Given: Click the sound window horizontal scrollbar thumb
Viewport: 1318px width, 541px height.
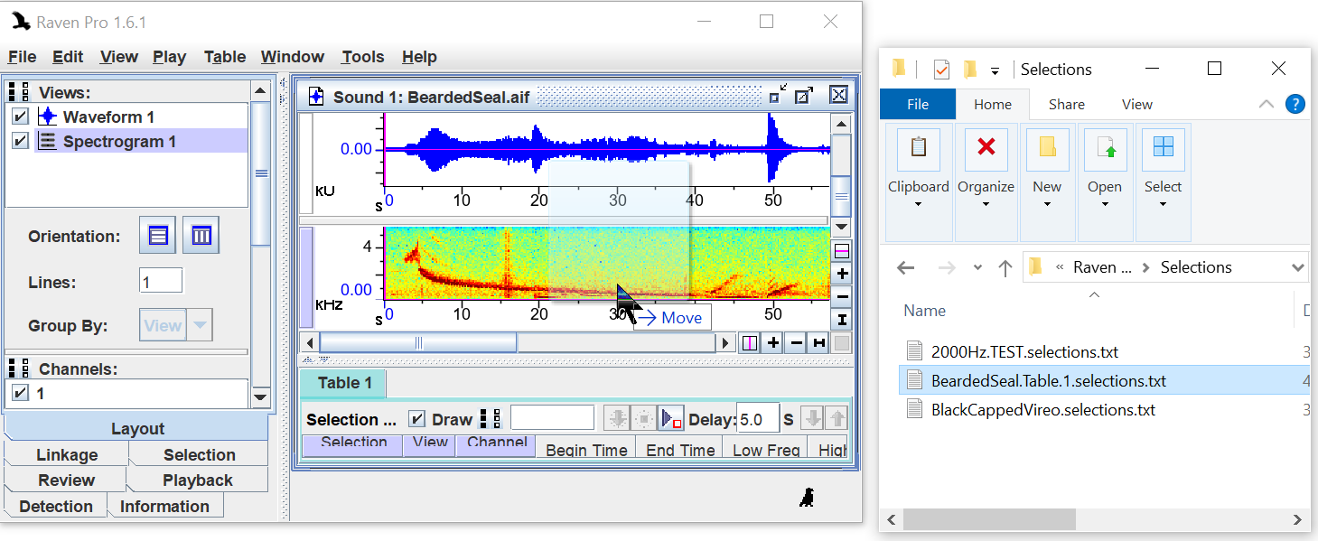Looking at the screenshot, I should pos(418,343).
